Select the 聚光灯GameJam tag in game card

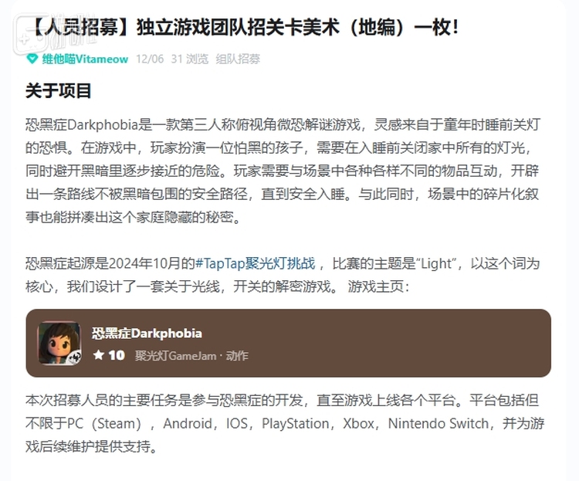coord(174,356)
